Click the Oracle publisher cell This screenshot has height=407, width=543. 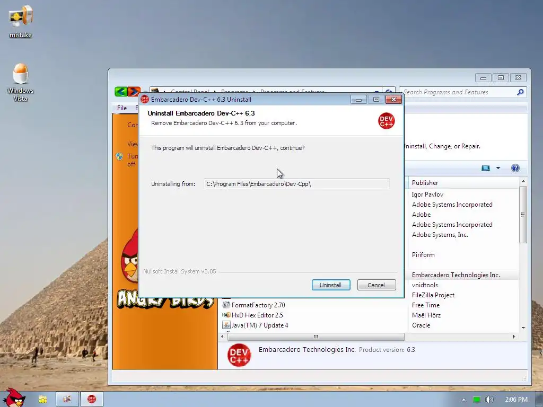pyautogui.click(x=421, y=325)
